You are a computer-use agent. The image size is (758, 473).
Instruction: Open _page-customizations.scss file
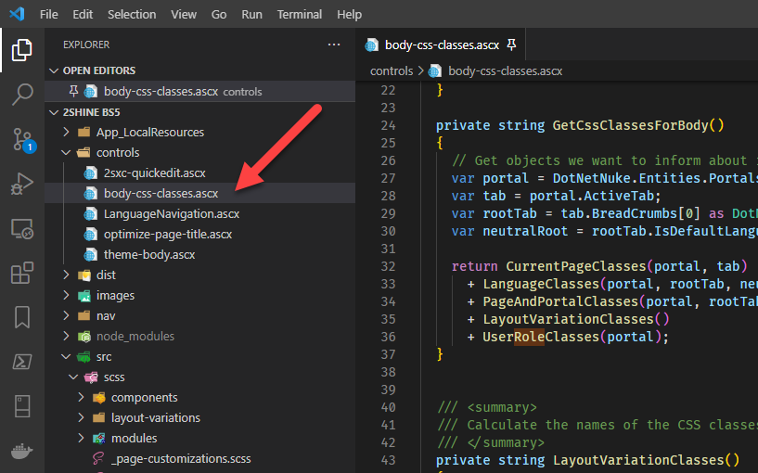click(x=180, y=458)
